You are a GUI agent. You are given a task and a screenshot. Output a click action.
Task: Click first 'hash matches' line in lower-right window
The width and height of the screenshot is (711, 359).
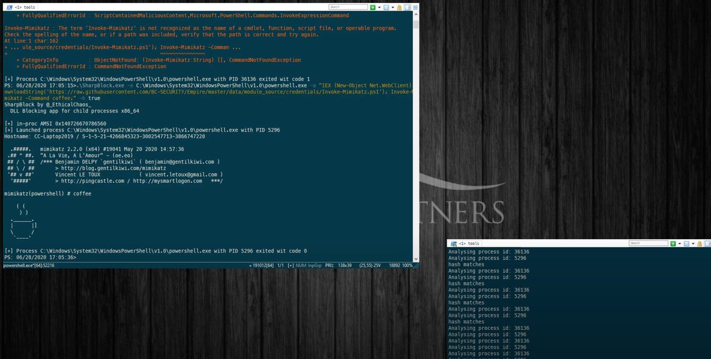(x=466, y=265)
